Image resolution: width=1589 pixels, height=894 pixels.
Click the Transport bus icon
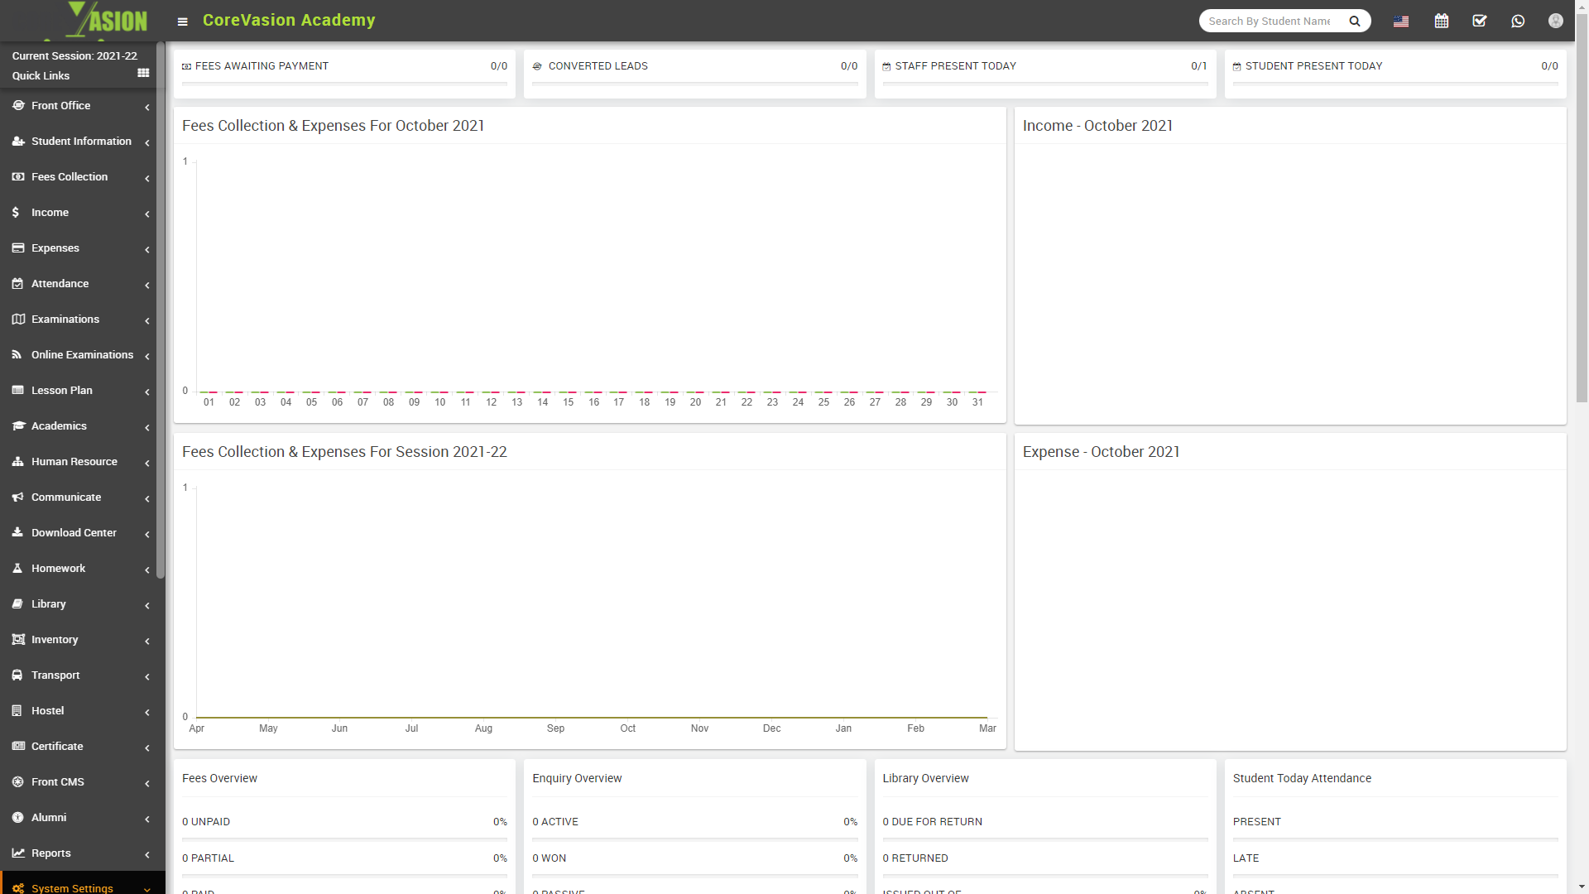tap(17, 675)
